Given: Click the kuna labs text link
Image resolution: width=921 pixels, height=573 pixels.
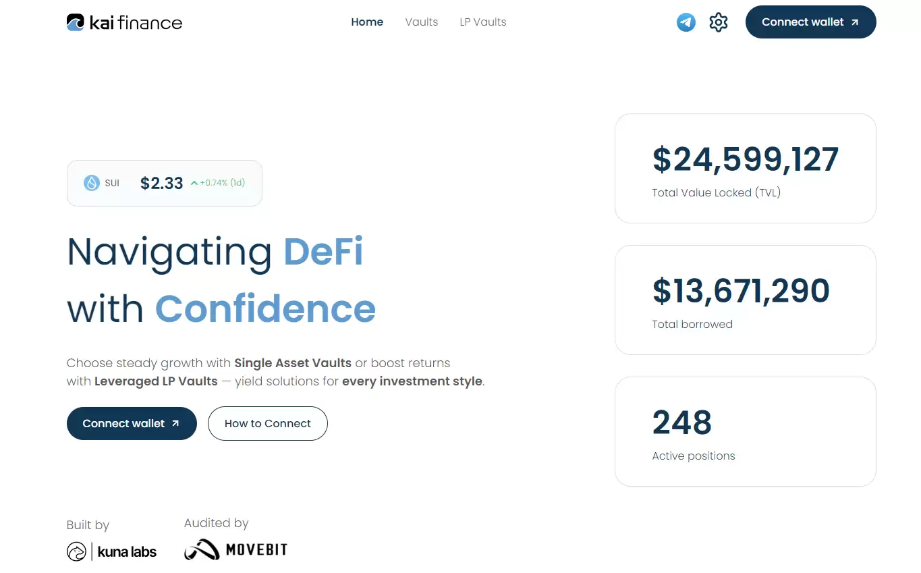Looking at the screenshot, I should click(x=127, y=552).
